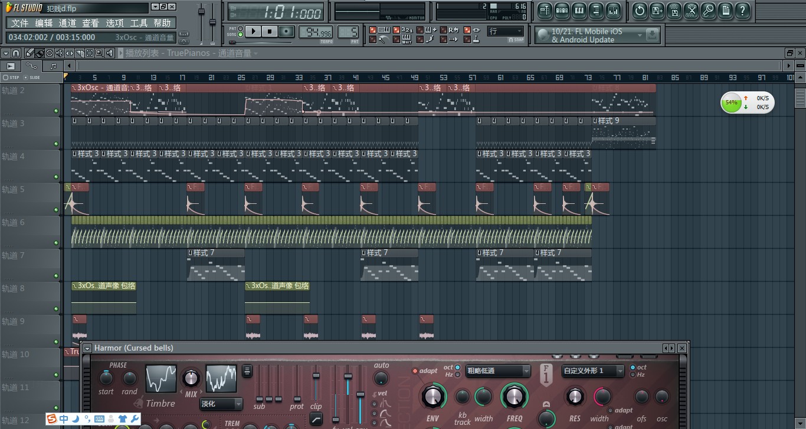Open Harmor filter type dropdown 粗略低通

coord(498,371)
